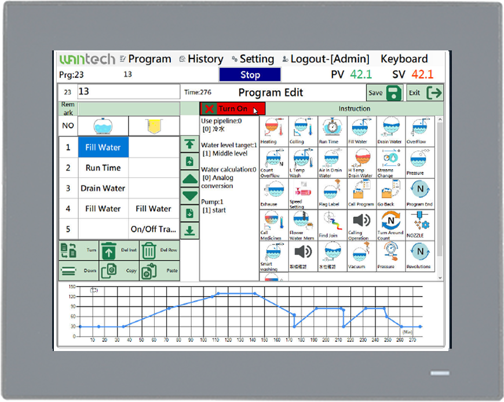
Task: Choose the H Temp Drain Water instruction
Action: [361, 163]
